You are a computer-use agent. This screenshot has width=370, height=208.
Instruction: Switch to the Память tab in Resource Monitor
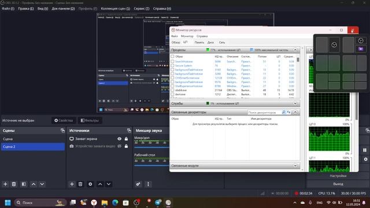point(199,42)
